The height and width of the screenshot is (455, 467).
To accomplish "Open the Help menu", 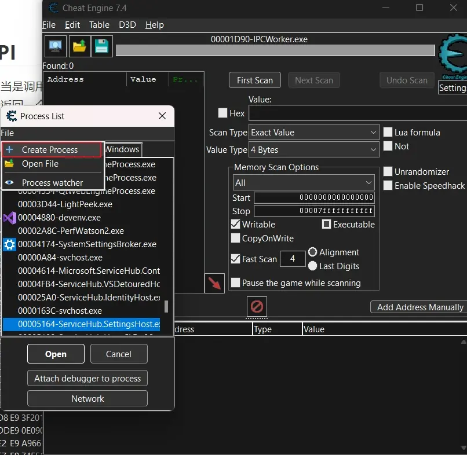I will 155,25.
